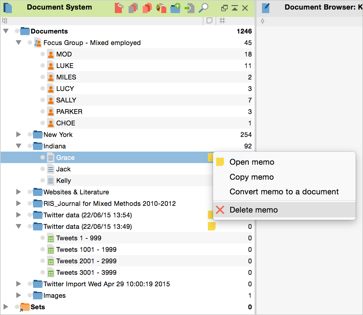Select Convert memo to a document
The image size is (363, 315).
click(x=284, y=192)
